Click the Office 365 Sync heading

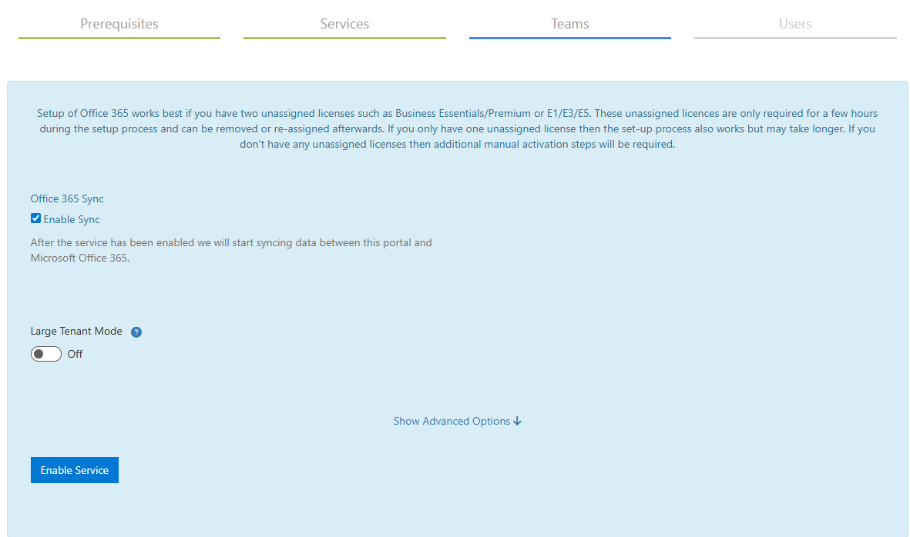tap(67, 198)
